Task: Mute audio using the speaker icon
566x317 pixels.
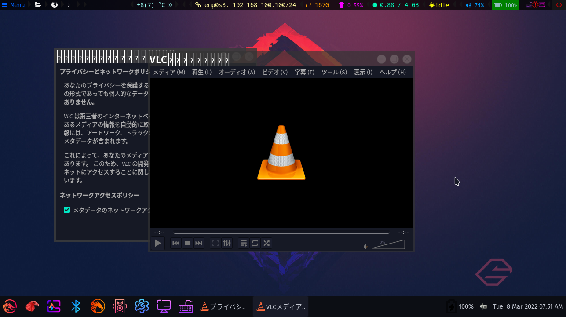Action: point(365,247)
